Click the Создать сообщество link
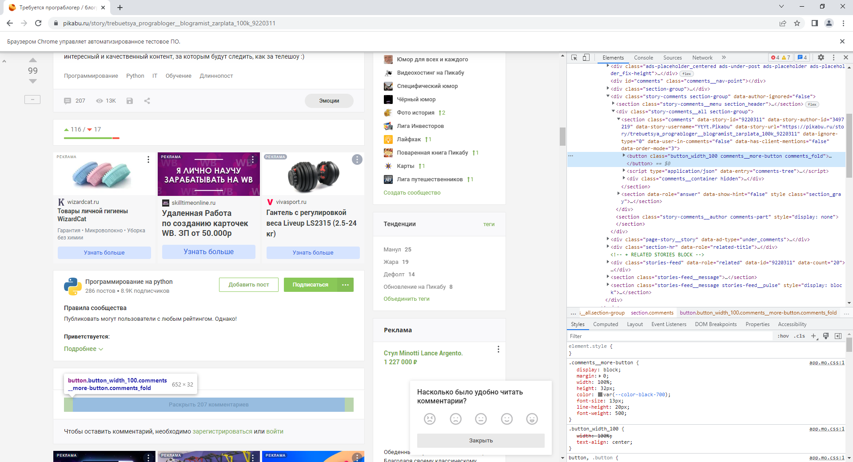Image resolution: width=853 pixels, height=462 pixels. pyautogui.click(x=412, y=193)
